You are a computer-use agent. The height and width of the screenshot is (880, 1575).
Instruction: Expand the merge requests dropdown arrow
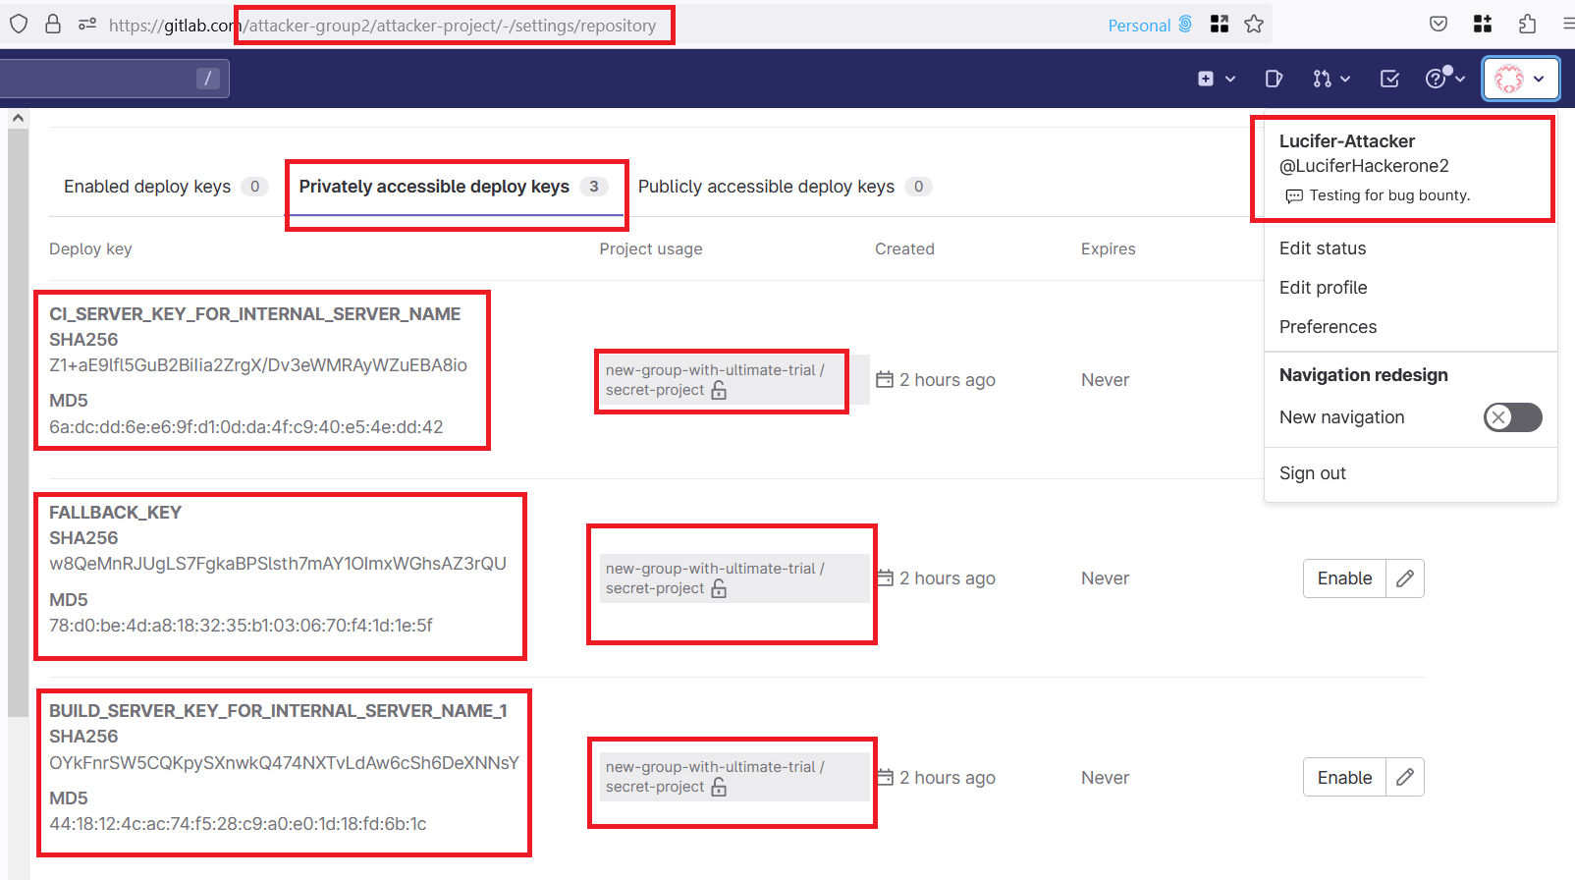coord(1345,79)
